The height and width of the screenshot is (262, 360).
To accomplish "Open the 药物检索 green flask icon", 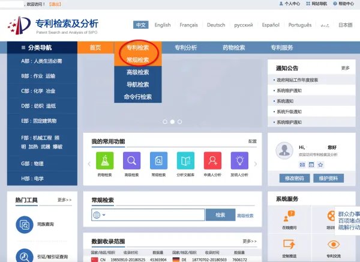I will tap(104, 160).
